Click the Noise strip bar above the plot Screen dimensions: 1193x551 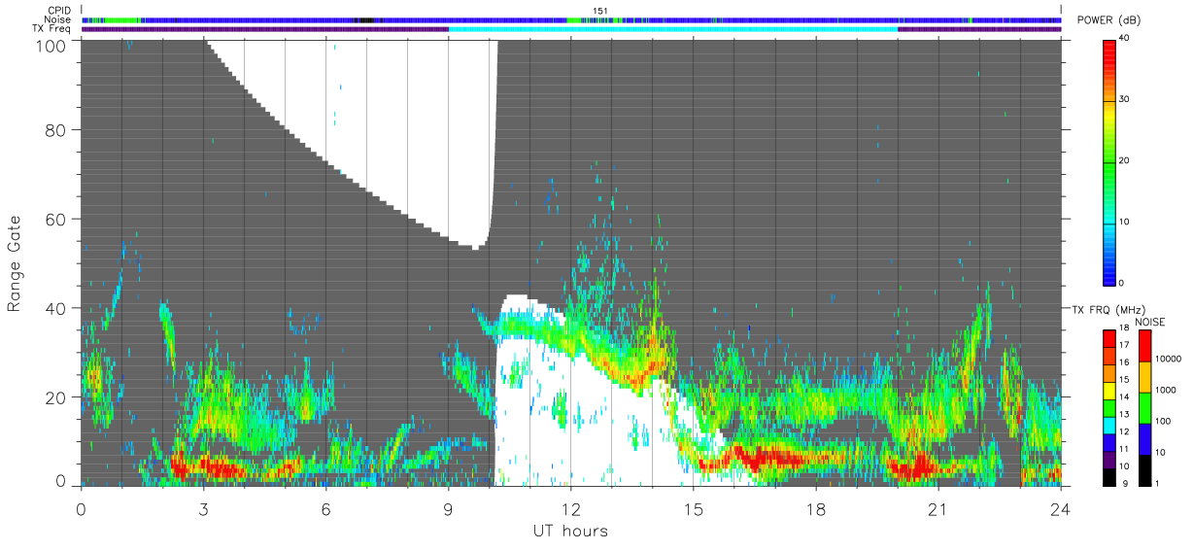(x=571, y=19)
